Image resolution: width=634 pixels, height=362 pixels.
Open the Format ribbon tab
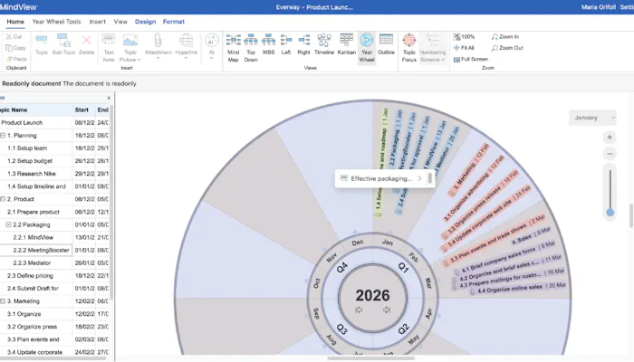tap(174, 22)
